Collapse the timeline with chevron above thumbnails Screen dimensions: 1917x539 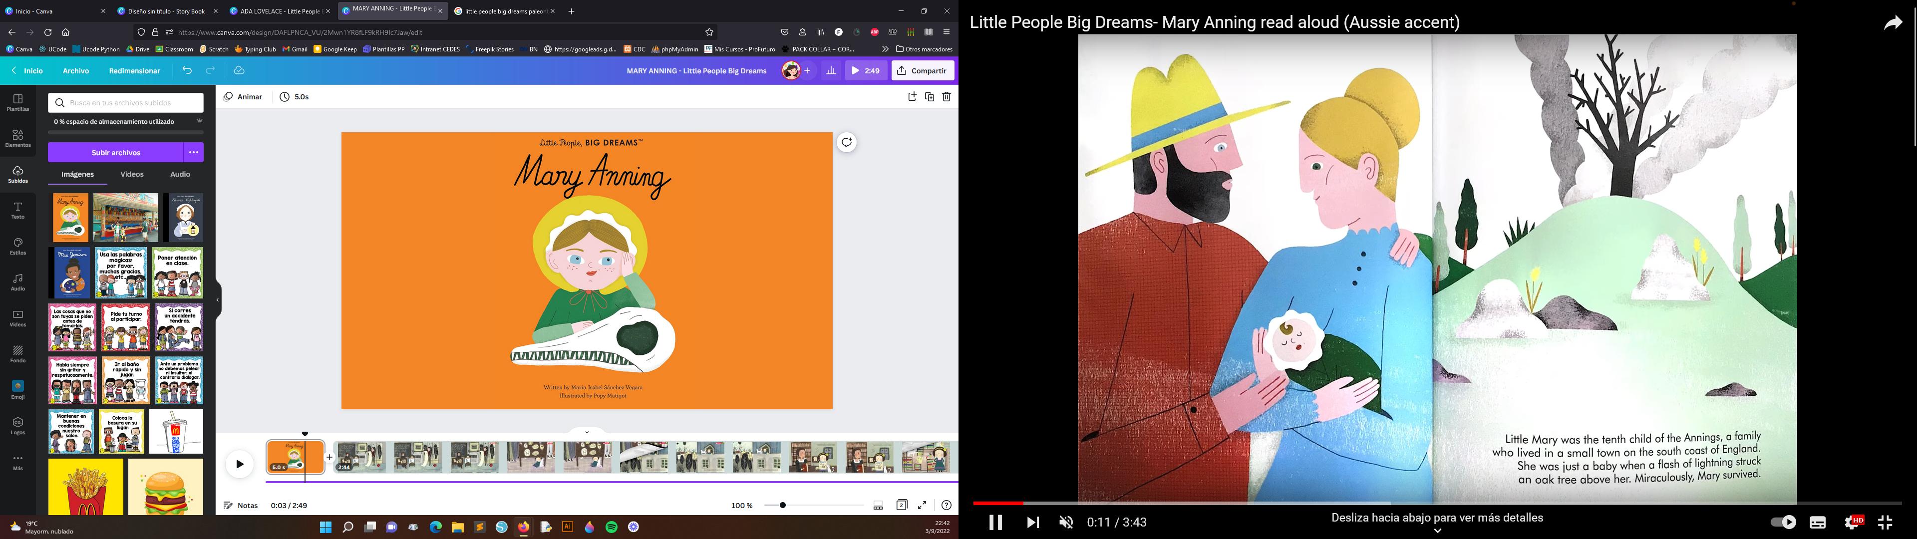tap(587, 432)
